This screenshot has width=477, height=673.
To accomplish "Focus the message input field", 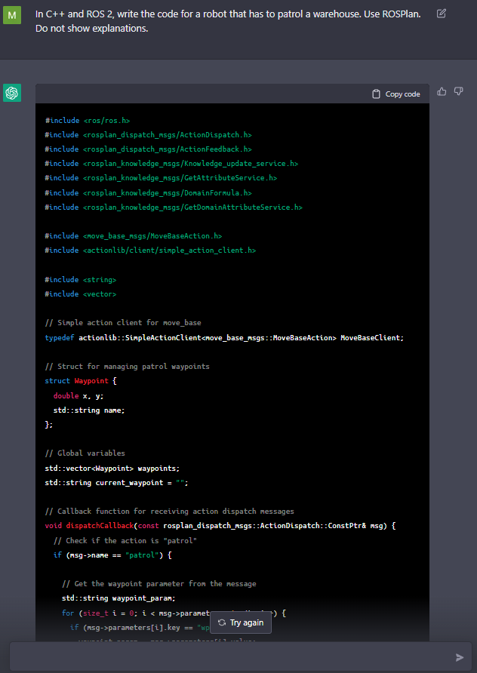I will 239,657.
